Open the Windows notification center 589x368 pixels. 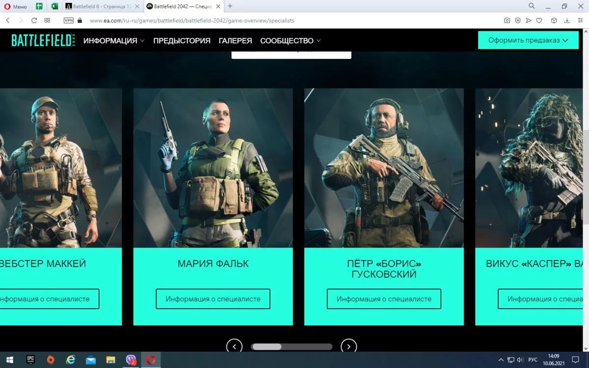click(x=576, y=360)
